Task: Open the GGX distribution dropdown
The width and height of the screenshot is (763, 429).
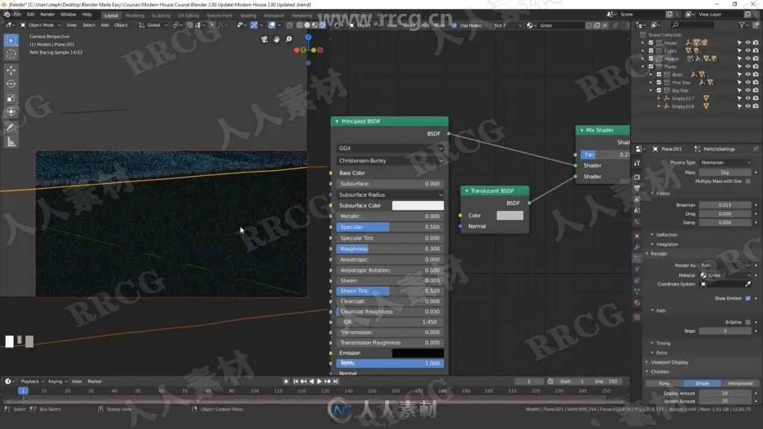Action: click(x=390, y=148)
